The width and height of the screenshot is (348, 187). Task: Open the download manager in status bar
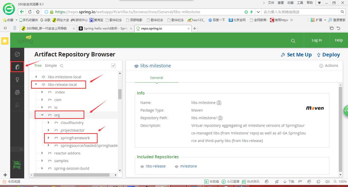tap(289, 182)
